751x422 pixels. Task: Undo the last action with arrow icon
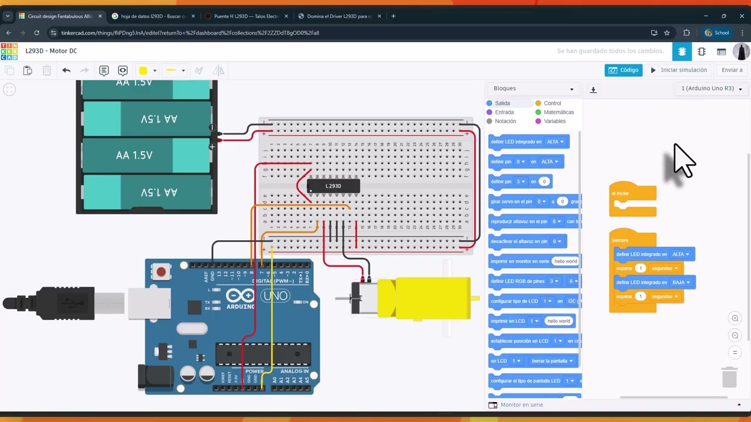[66, 70]
